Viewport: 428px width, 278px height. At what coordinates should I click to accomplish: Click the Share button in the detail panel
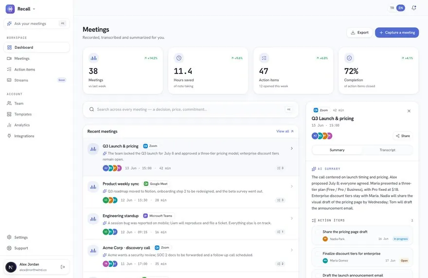(403, 136)
